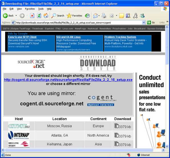Click the SourceForge.net logo
This screenshot has height=158, width=170.
(x=31, y=64)
